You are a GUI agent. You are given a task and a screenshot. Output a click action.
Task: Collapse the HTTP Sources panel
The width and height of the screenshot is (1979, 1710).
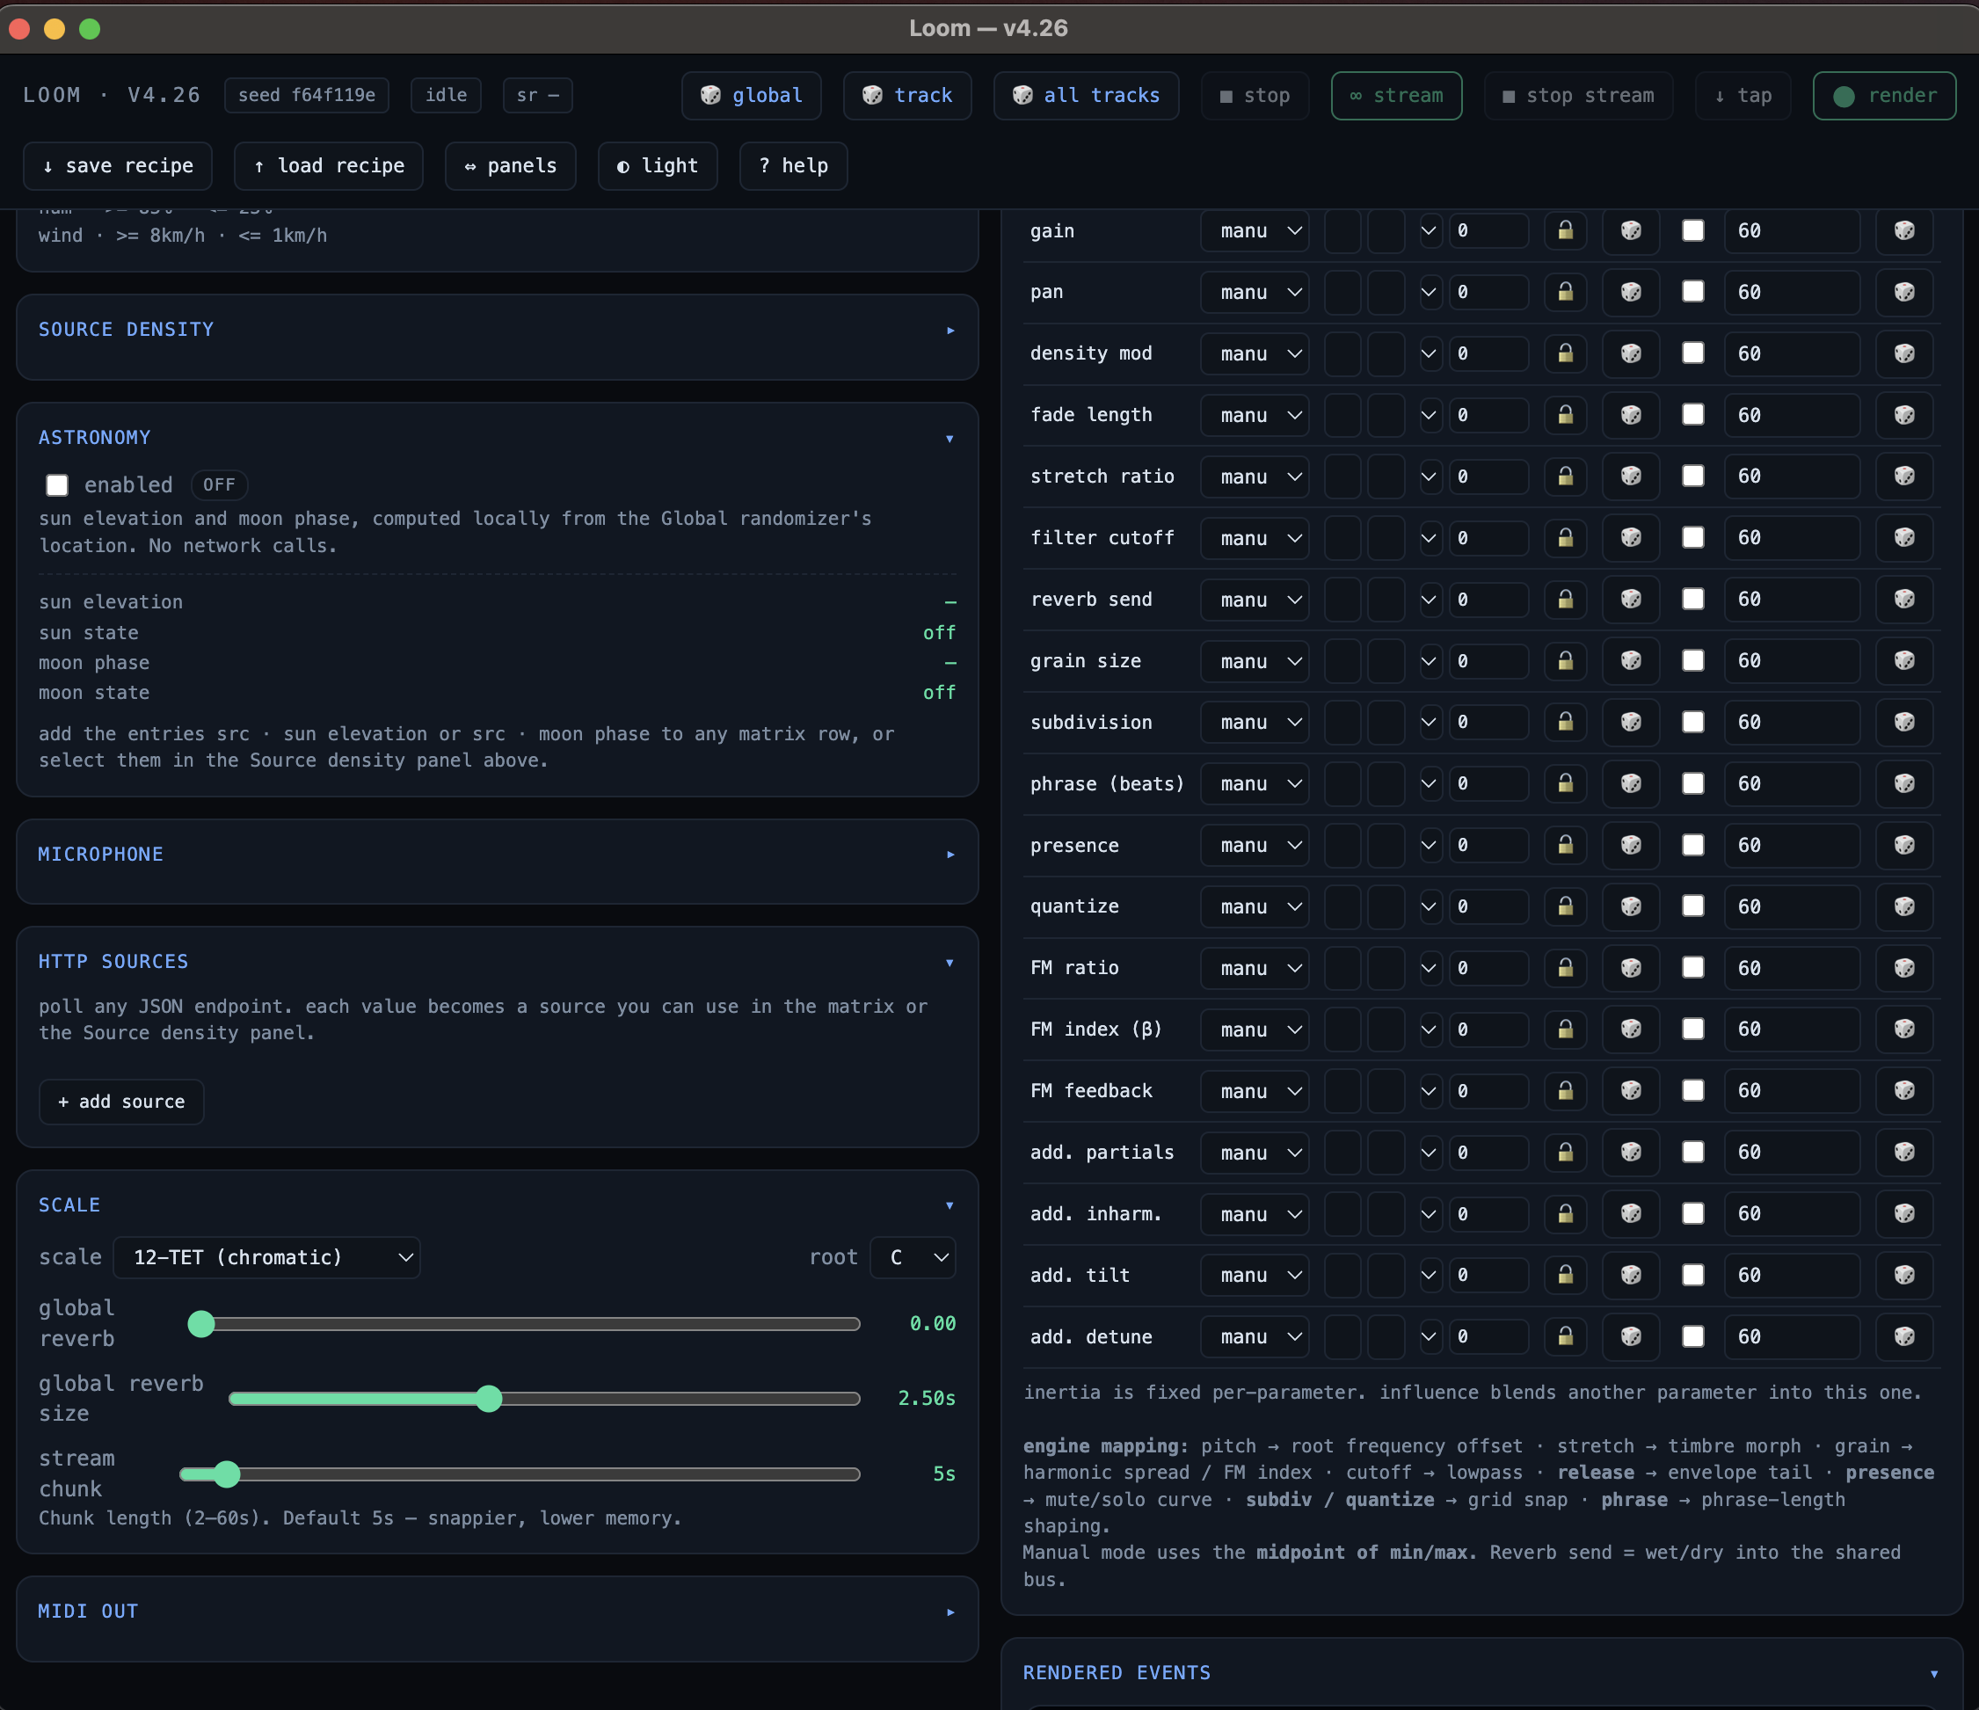point(950,962)
